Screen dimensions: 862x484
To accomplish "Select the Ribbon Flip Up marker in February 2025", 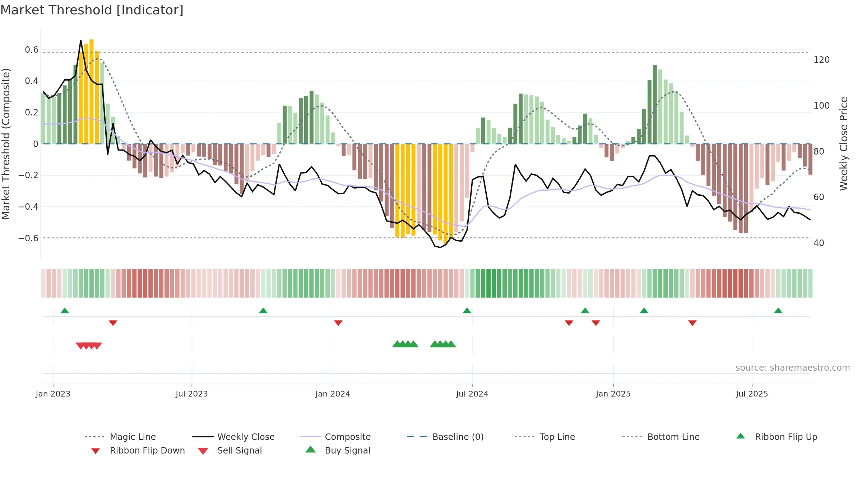I will tap(644, 310).
